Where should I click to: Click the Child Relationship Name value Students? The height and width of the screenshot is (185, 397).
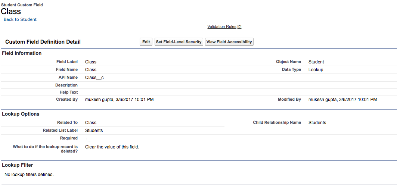(x=317, y=123)
